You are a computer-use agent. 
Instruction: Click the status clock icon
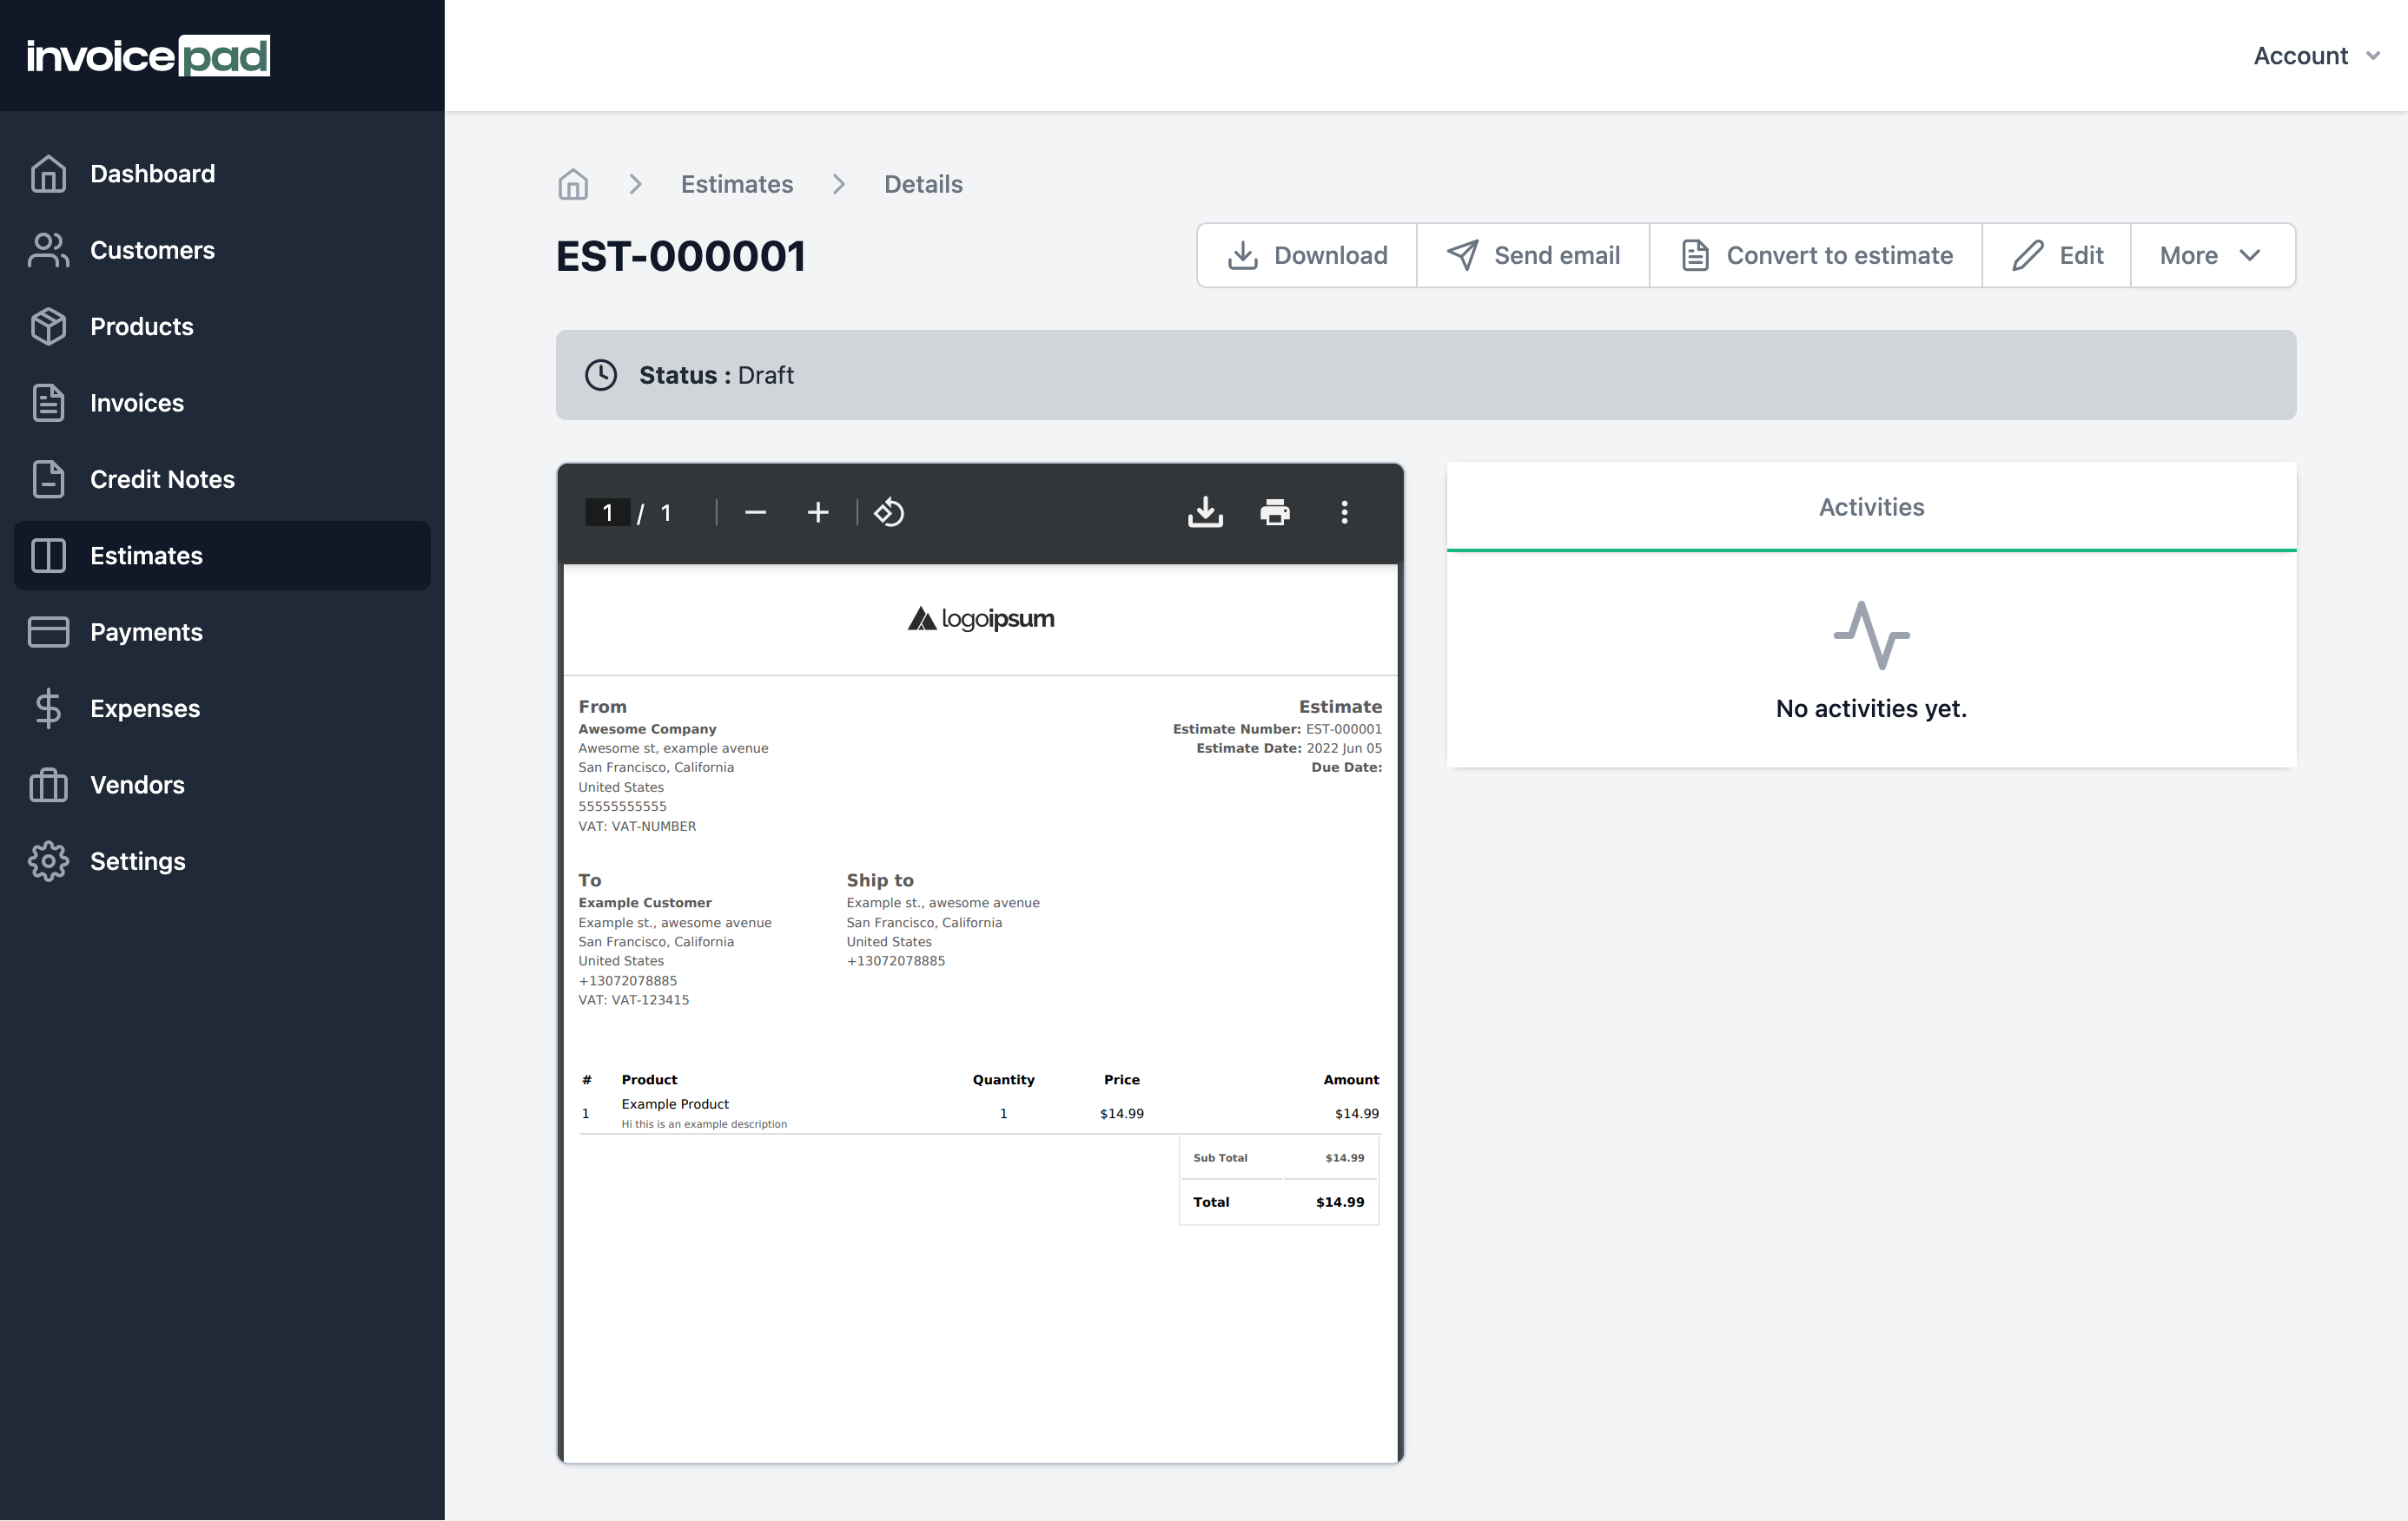(601, 375)
